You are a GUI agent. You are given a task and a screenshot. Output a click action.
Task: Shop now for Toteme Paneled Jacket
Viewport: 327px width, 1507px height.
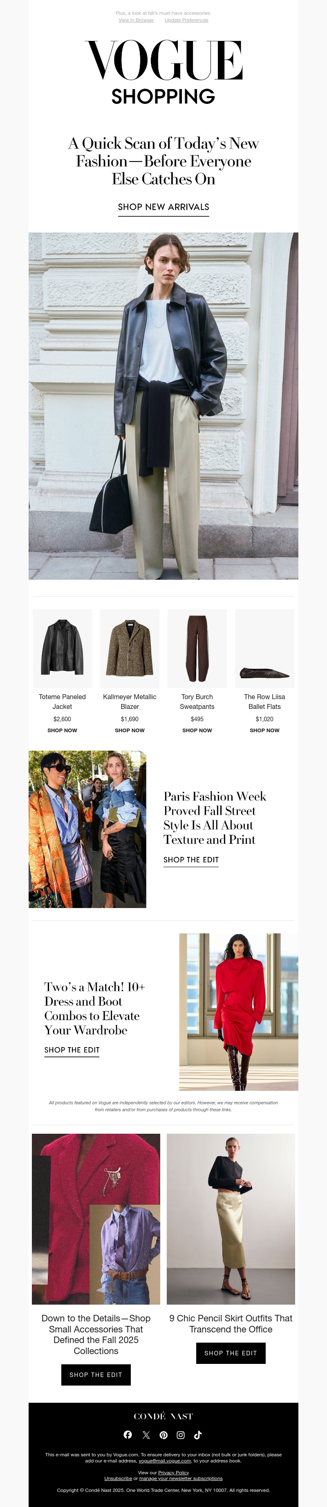point(62,730)
